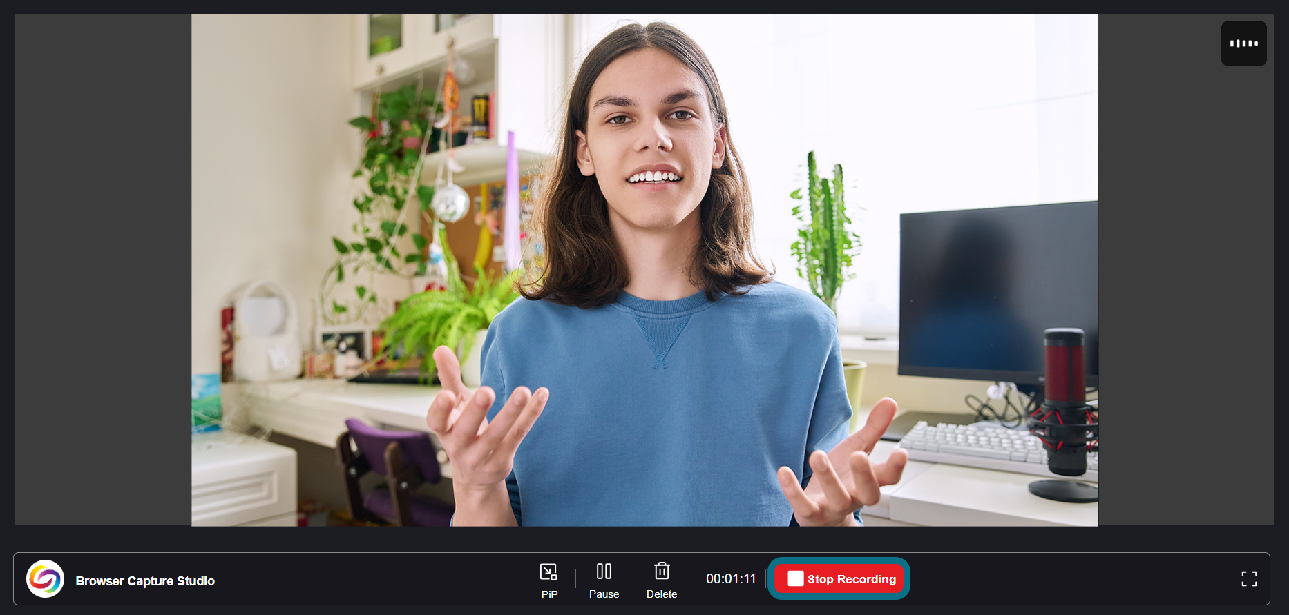The image size is (1289, 615).
Task: Enter fullscreen with the corner brackets icon
Action: (x=1249, y=579)
